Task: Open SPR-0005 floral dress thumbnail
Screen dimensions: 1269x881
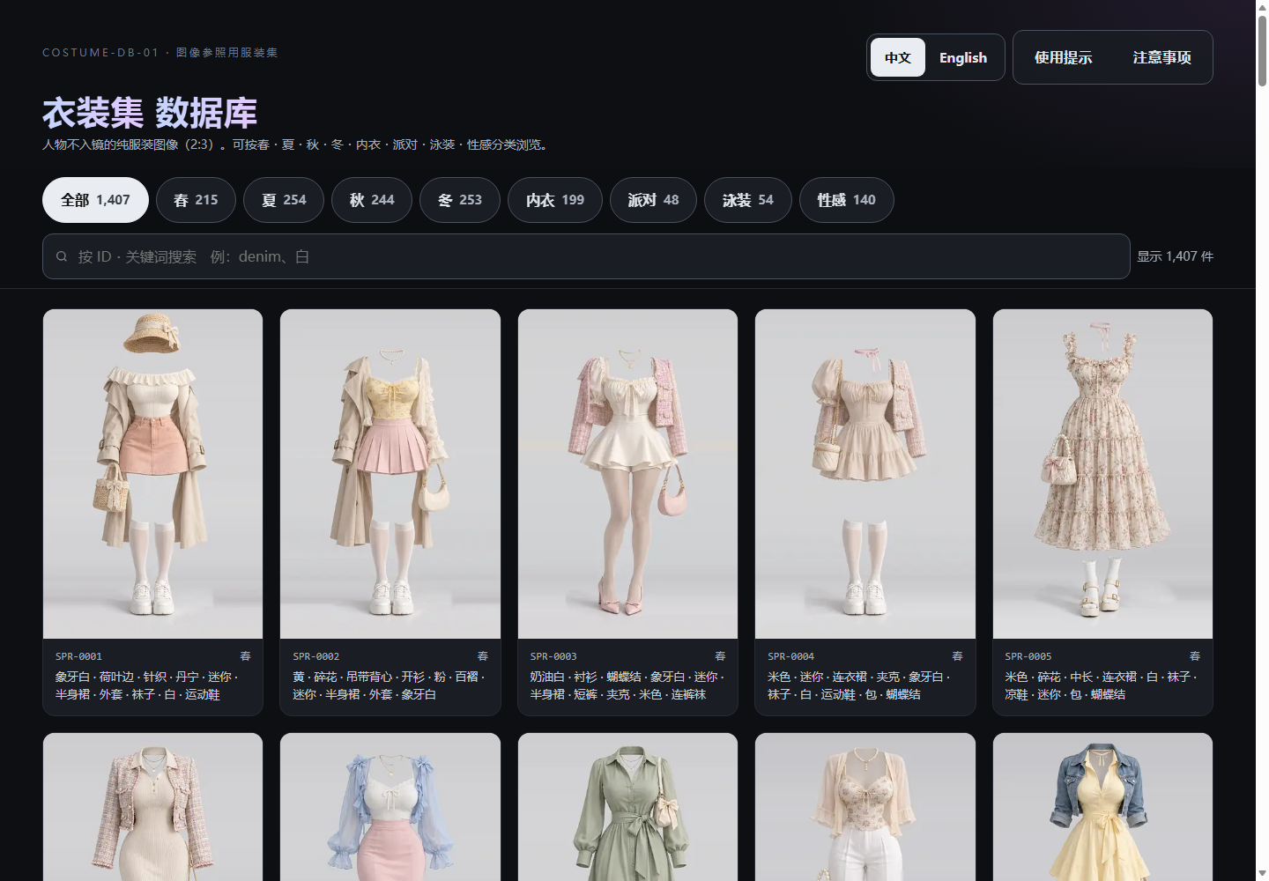Action: point(1102,474)
